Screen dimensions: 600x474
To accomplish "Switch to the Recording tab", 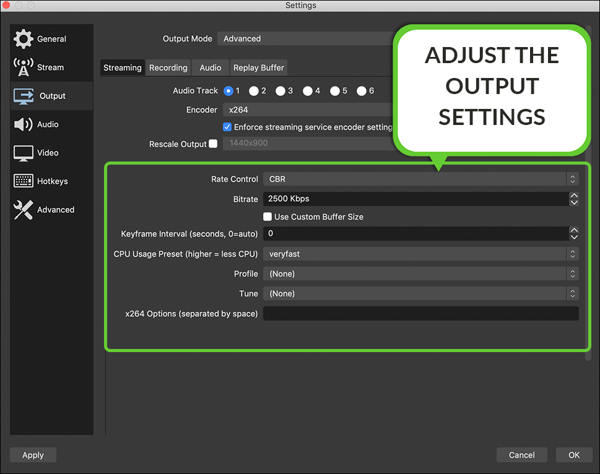I will pos(168,67).
